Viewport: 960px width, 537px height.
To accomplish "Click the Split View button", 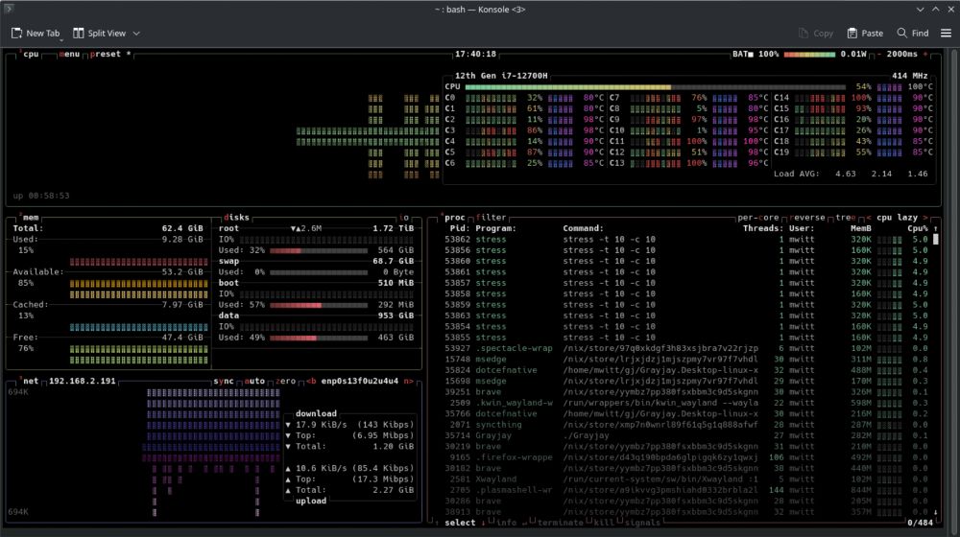I will (x=99, y=33).
